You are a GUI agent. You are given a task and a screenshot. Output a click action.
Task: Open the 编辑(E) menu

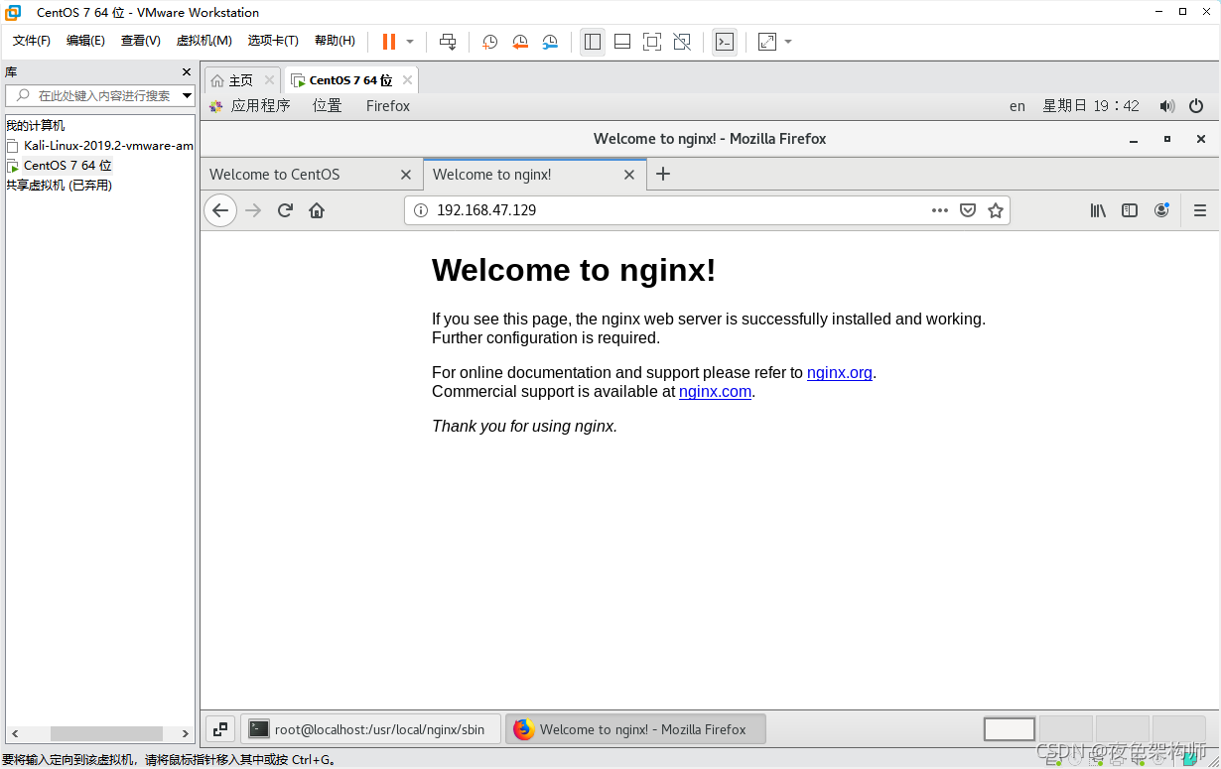click(x=85, y=41)
